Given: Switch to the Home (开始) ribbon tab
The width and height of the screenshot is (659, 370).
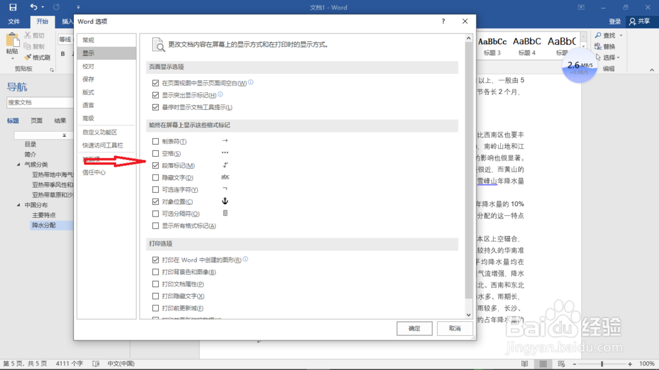Looking at the screenshot, I should [x=42, y=22].
